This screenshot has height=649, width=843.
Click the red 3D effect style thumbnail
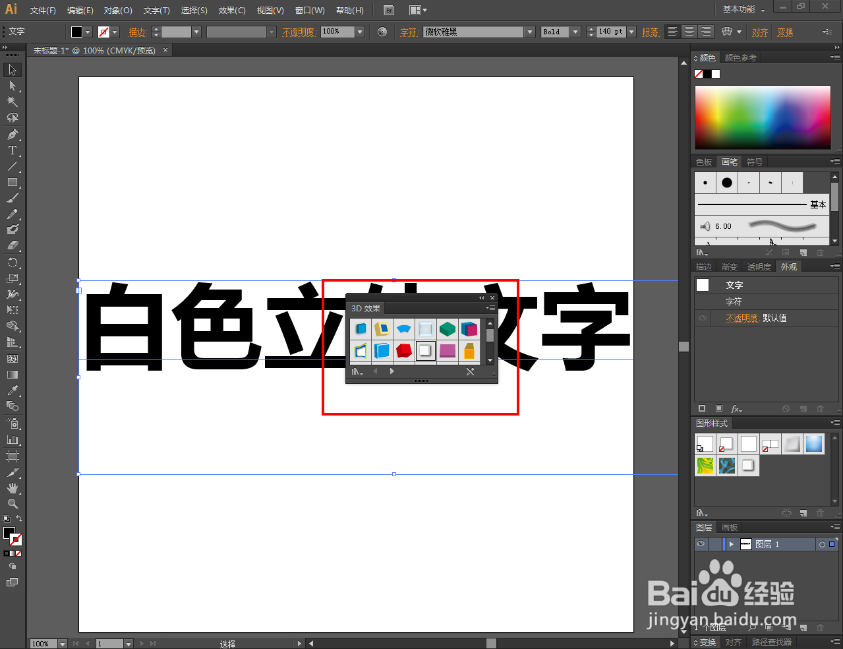point(404,350)
